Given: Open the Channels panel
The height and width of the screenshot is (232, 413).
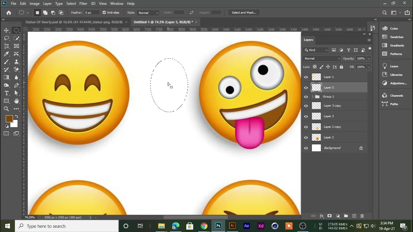Looking at the screenshot, I should pos(397,96).
